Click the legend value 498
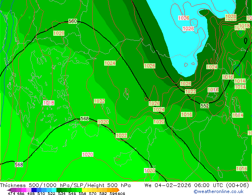 (31, 193)
